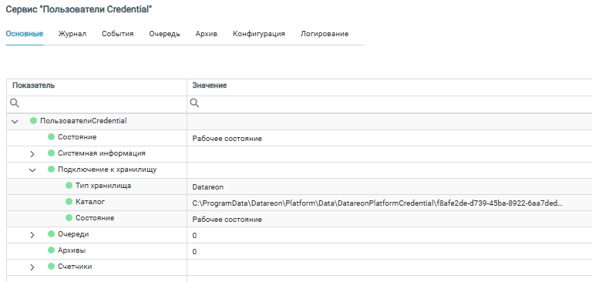Click the status dot beside Каталог
Image resolution: width=592 pixels, height=282 pixels.
click(69, 202)
